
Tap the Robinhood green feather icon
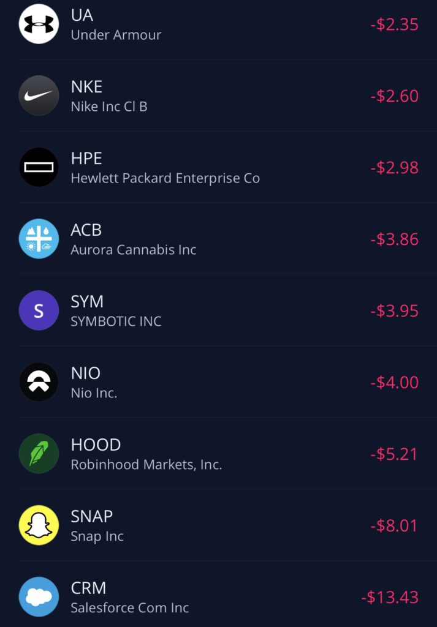39,454
